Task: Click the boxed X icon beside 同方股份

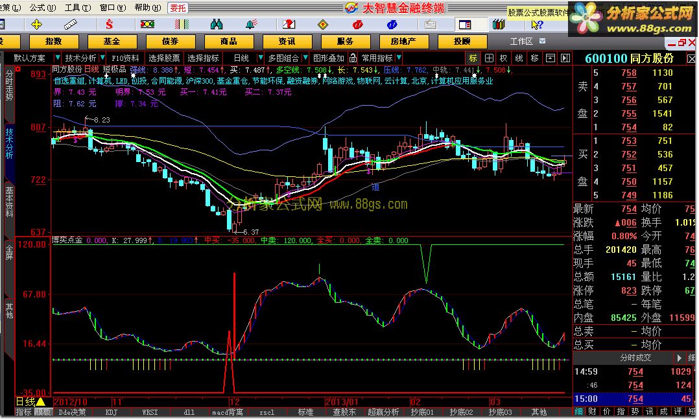Action: (691, 59)
